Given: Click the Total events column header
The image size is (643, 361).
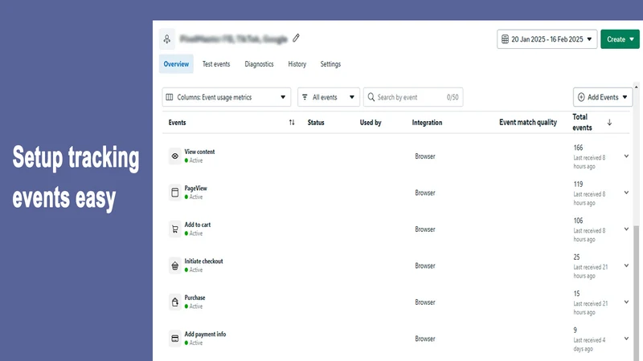Looking at the screenshot, I should point(582,122).
